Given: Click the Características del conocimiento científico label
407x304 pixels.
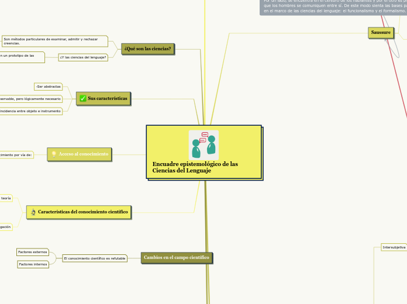Looking at the screenshot, I should point(87,212).
